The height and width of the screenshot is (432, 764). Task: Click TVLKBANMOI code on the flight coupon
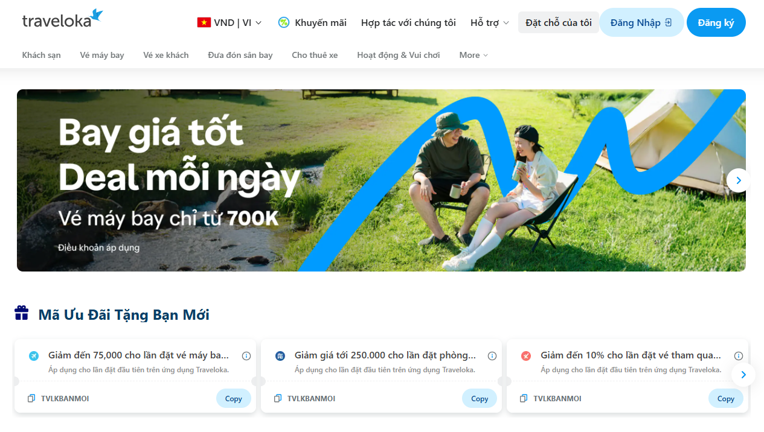point(65,399)
